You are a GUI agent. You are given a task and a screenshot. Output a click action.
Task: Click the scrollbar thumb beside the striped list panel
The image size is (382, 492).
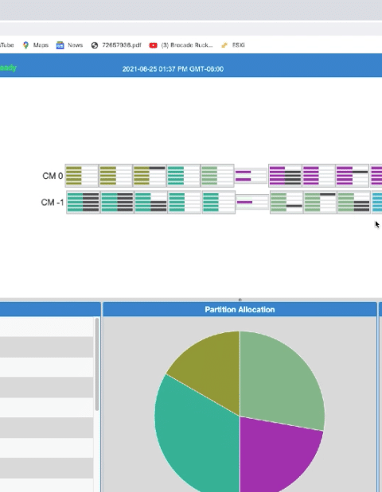coord(97,364)
